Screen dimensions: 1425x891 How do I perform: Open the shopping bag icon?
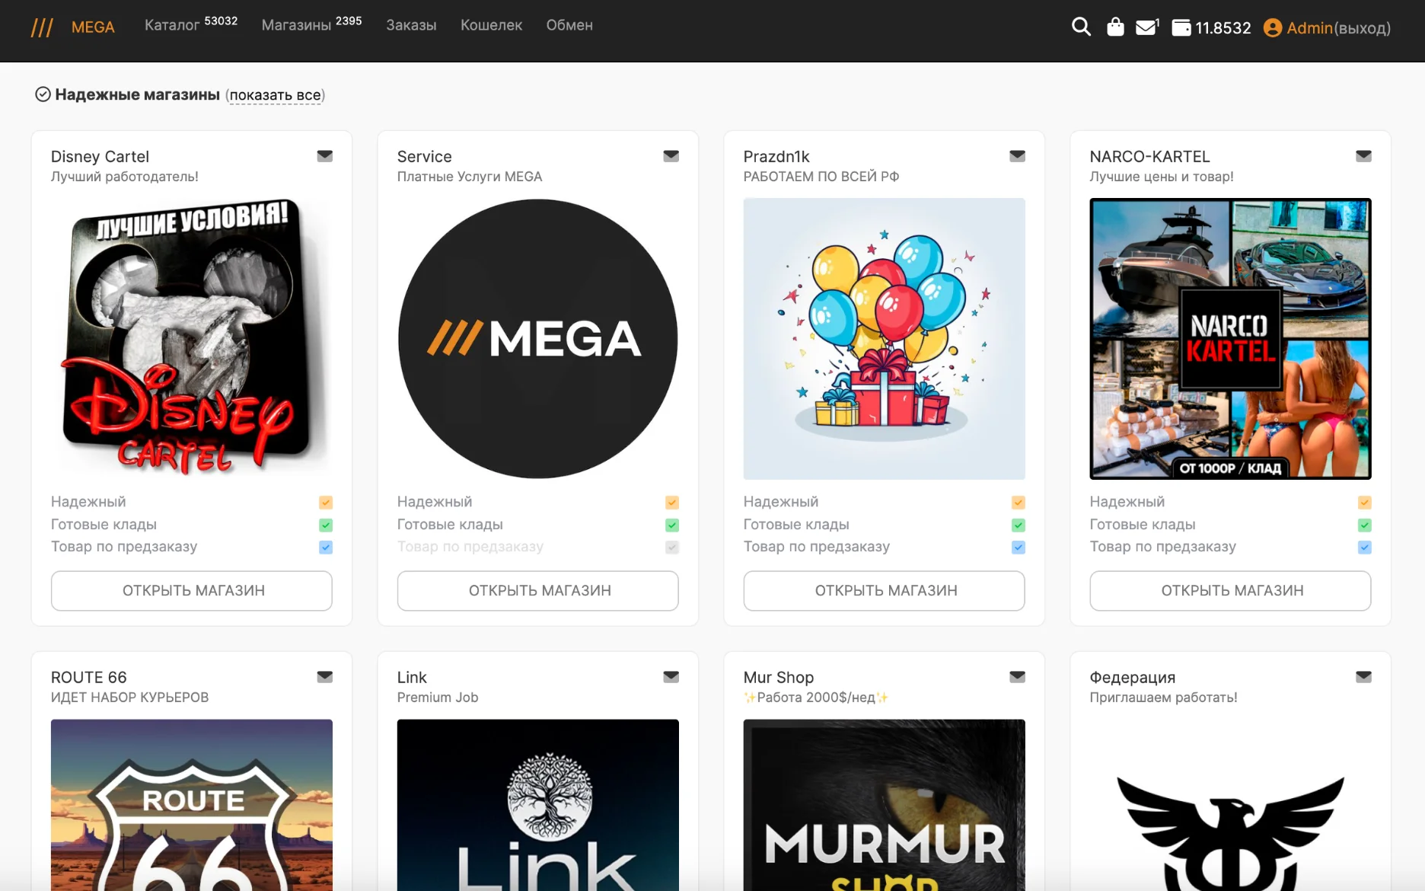[1115, 27]
